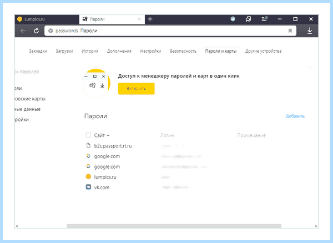Open the Дополнения section
The width and height of the screenshot is (333, 243).
(119, 51)
